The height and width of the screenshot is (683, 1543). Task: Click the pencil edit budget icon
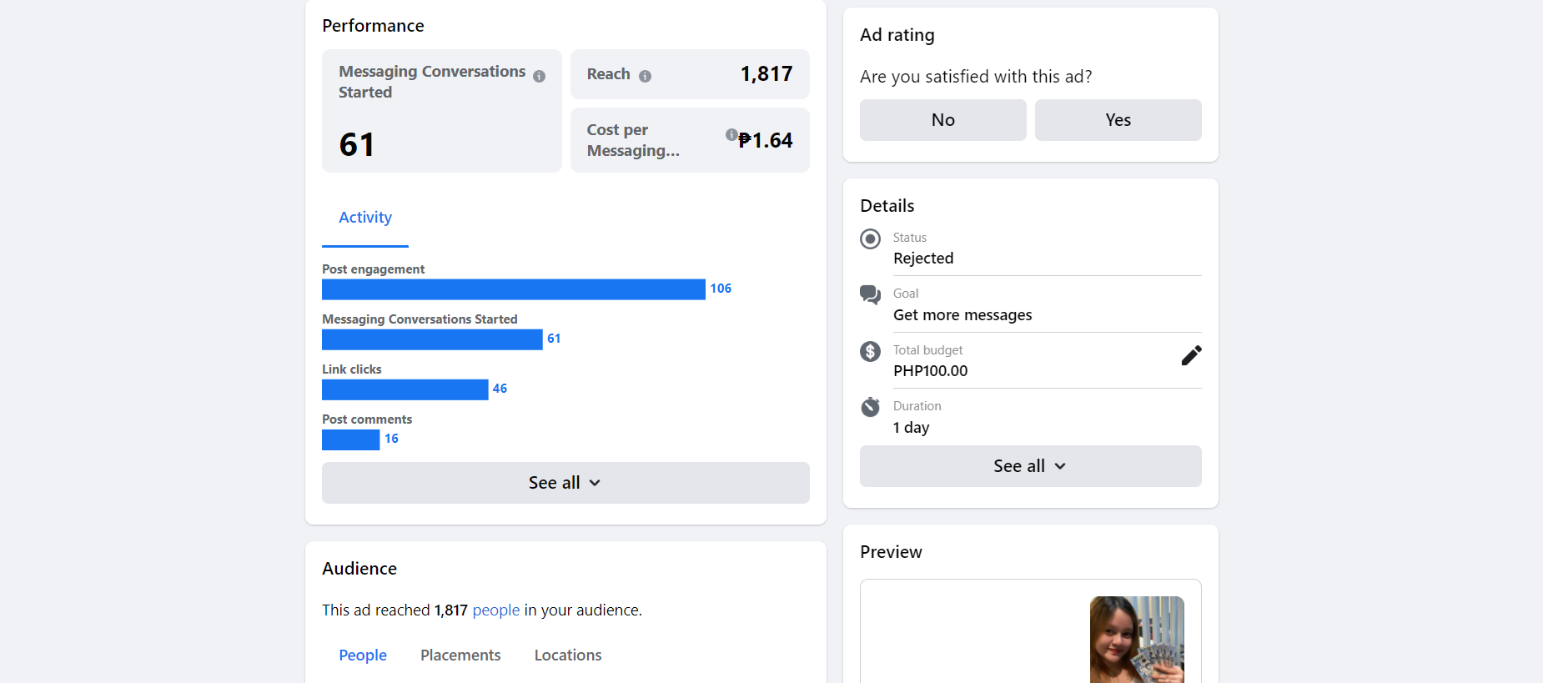[1191, 356]
